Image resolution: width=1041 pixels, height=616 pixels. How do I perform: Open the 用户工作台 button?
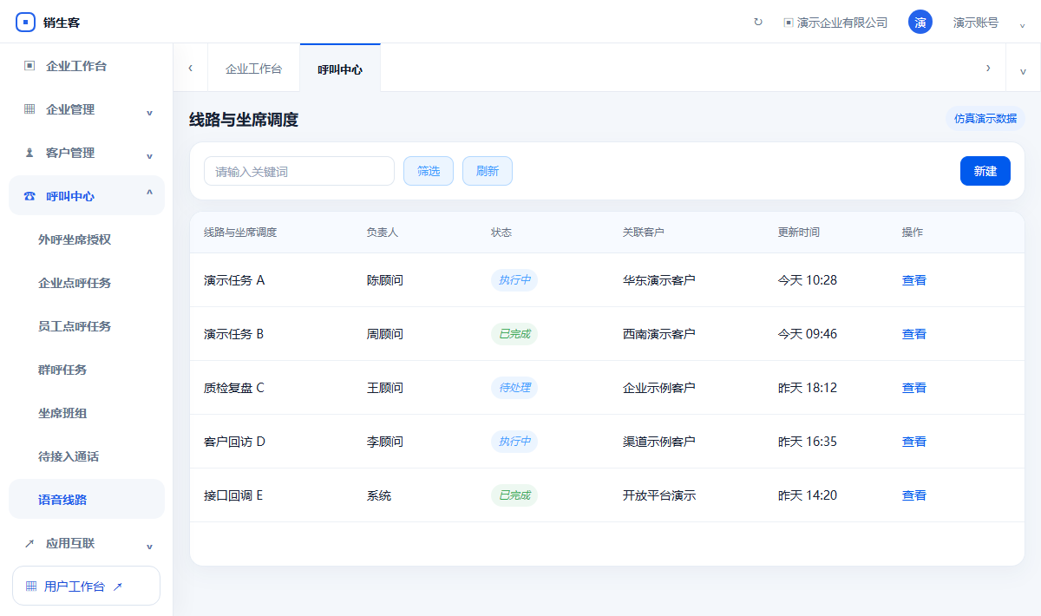click(87, 586)
